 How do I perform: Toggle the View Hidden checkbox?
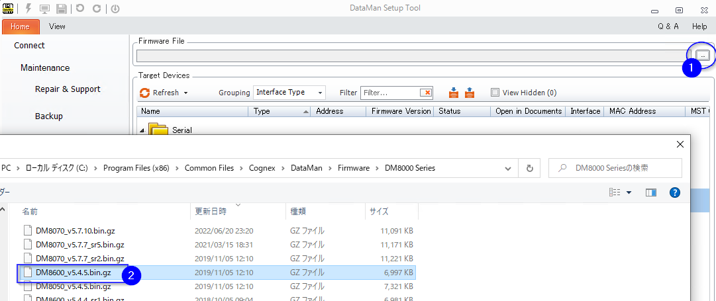[495, 93]
